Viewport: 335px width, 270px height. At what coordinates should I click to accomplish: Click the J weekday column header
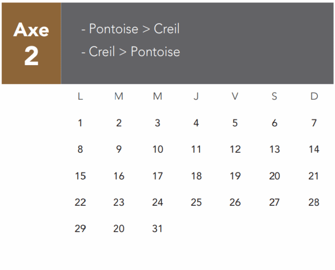[x=196, y=97]
